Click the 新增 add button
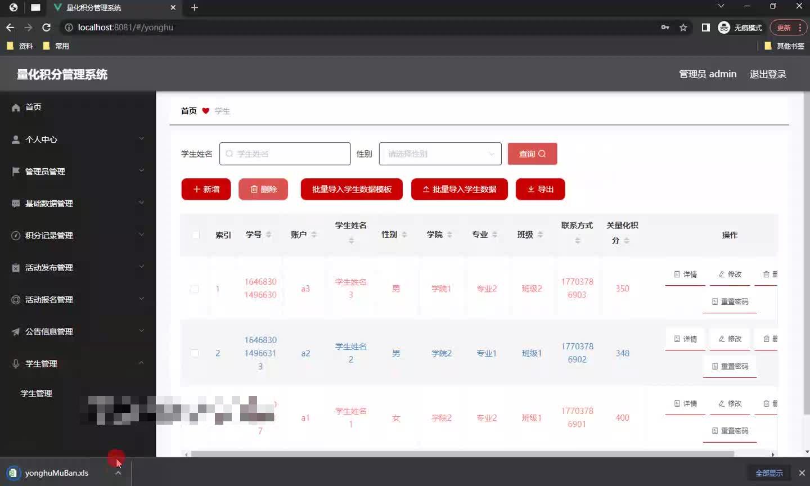The image size is (810, 486). [x=206, y=189]
